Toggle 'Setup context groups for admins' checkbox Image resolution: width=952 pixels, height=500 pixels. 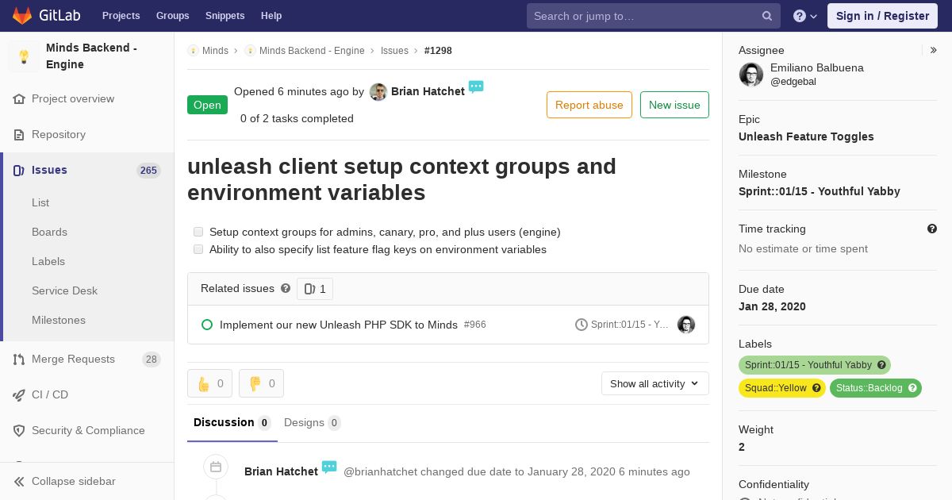[198, 232]
